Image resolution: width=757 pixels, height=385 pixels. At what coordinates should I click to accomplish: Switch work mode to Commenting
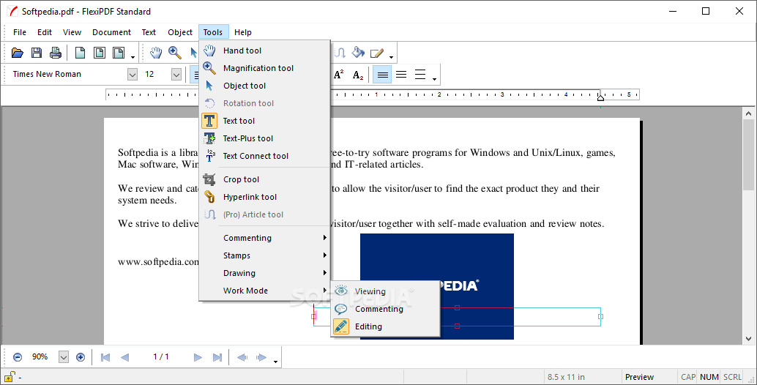click(x=385, y=309)
